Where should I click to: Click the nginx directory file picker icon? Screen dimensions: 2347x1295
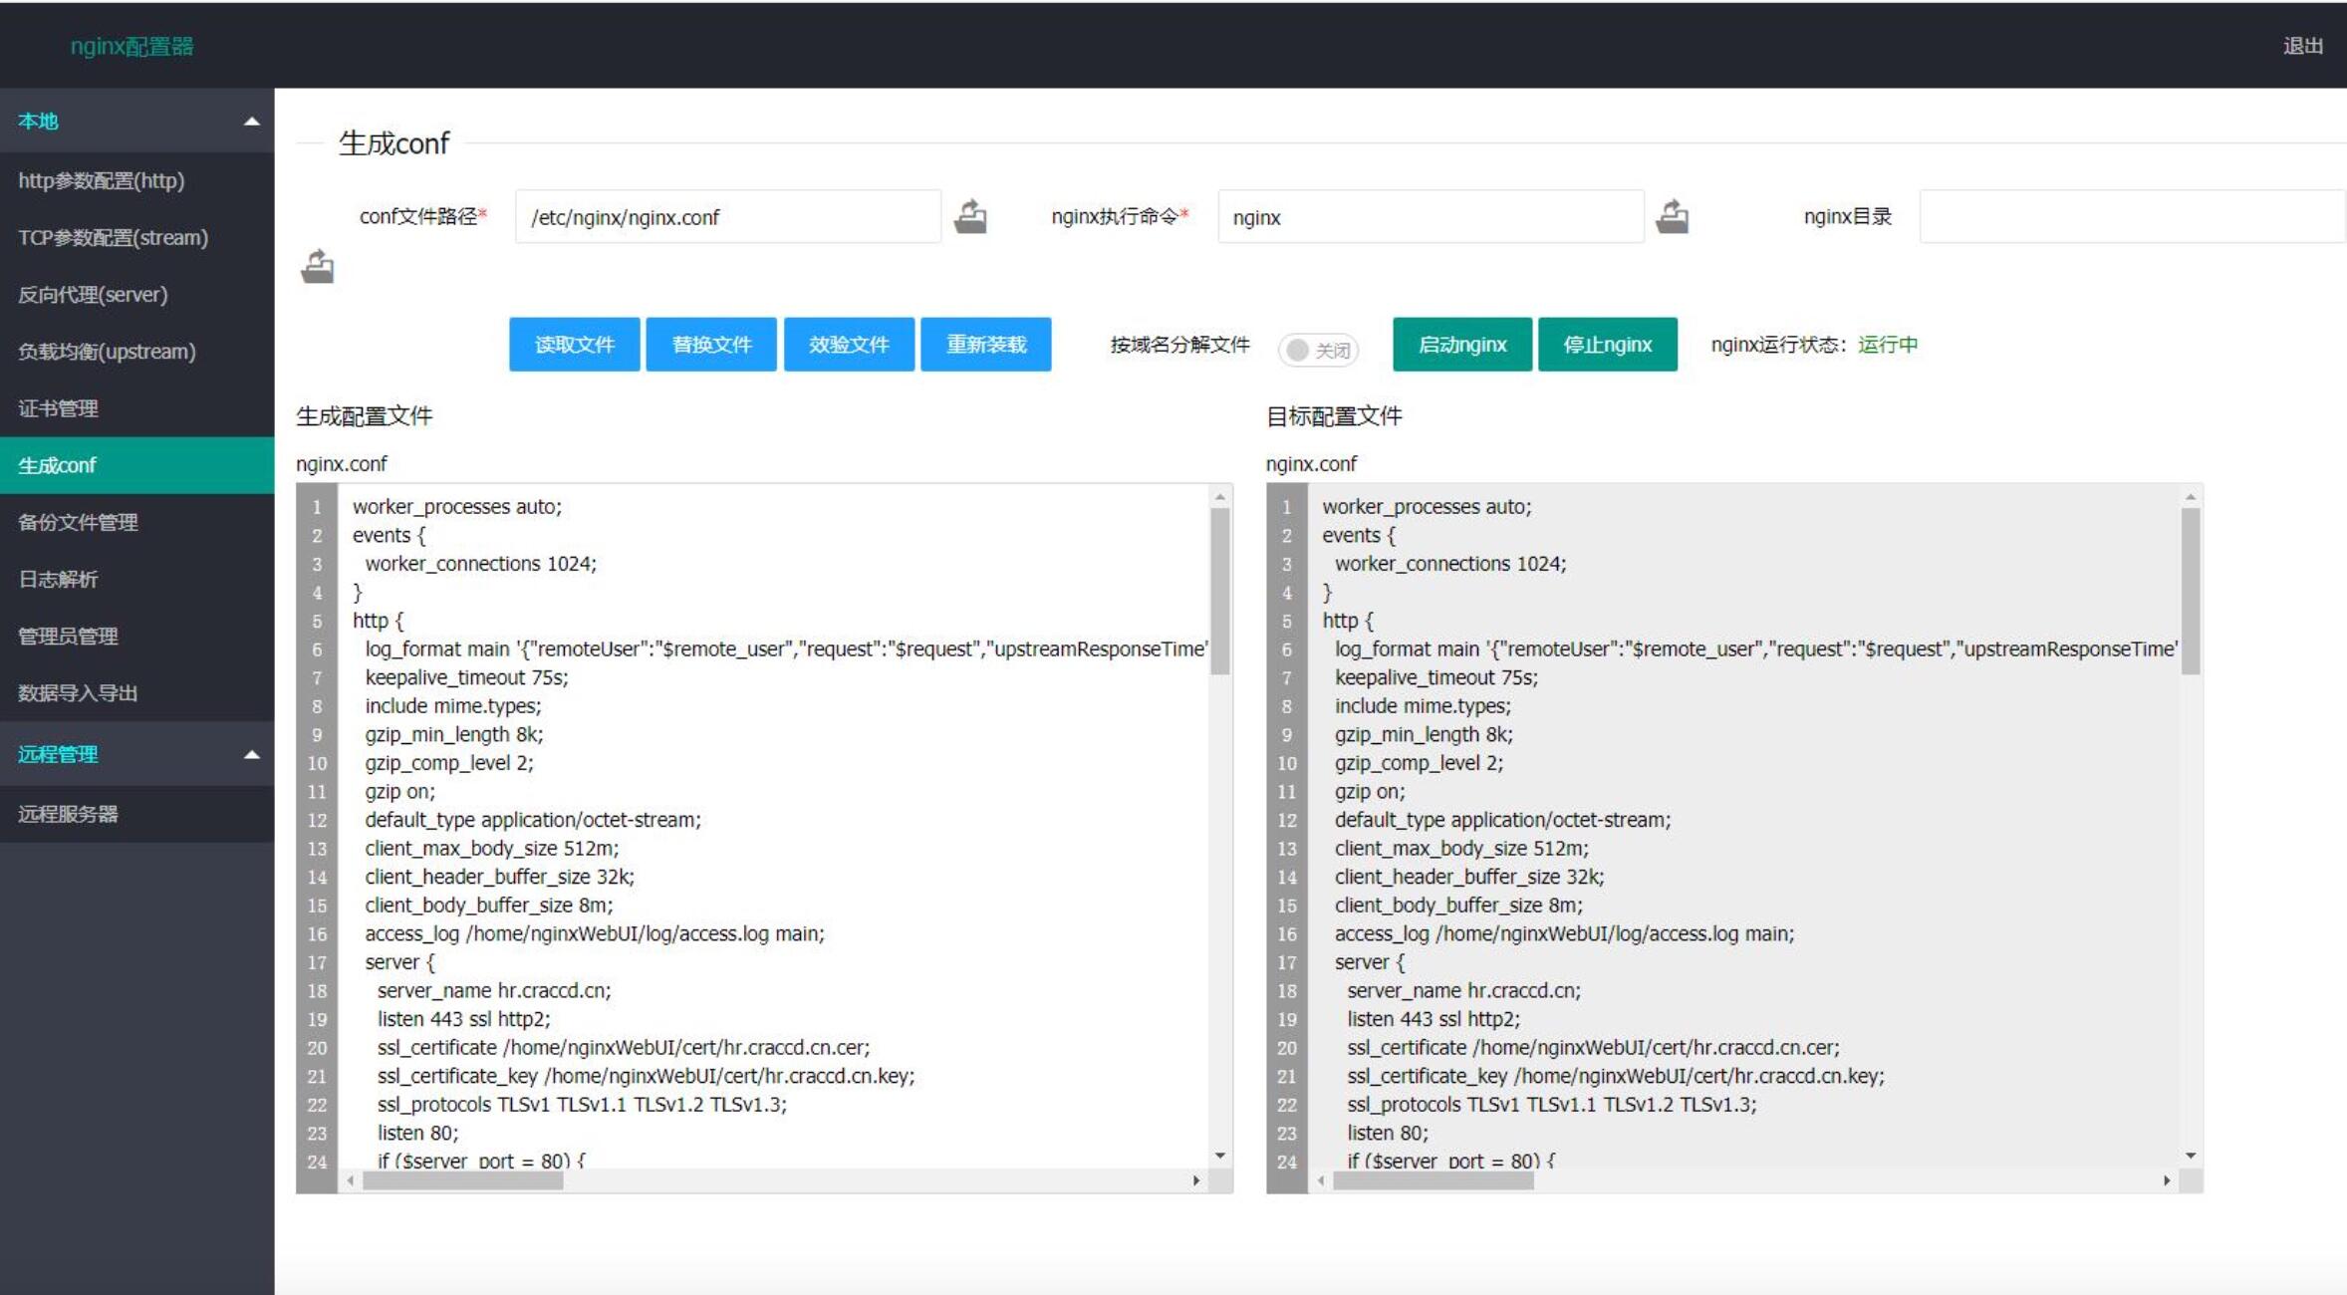click(x=318, y=267)
